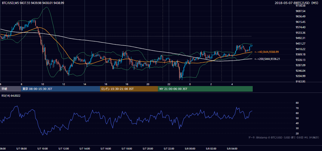Click RSI scale value 30
The image size is (322, 151).
coord(297,128)
